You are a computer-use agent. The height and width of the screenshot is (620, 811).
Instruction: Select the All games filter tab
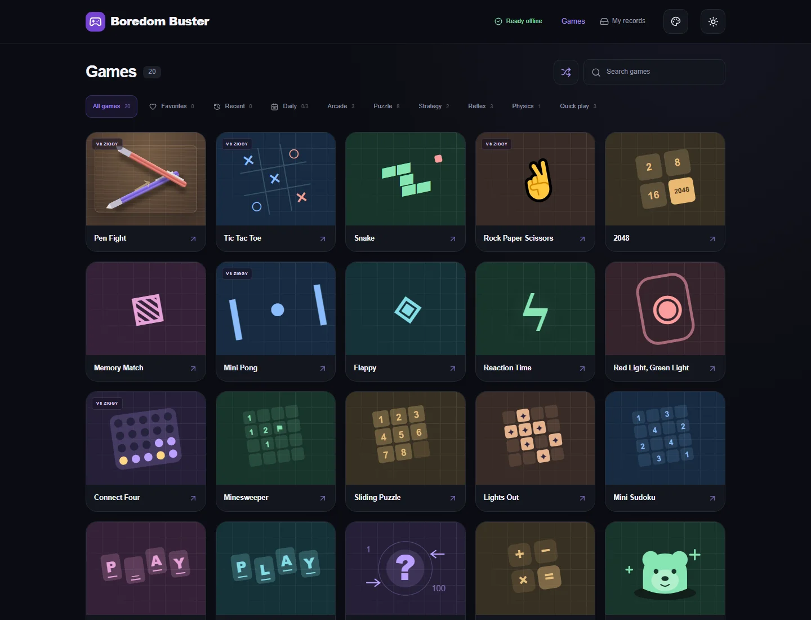pos(112,107)
